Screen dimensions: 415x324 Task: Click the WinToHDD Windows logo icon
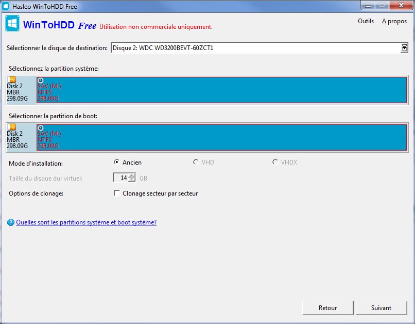coord(12,23)
